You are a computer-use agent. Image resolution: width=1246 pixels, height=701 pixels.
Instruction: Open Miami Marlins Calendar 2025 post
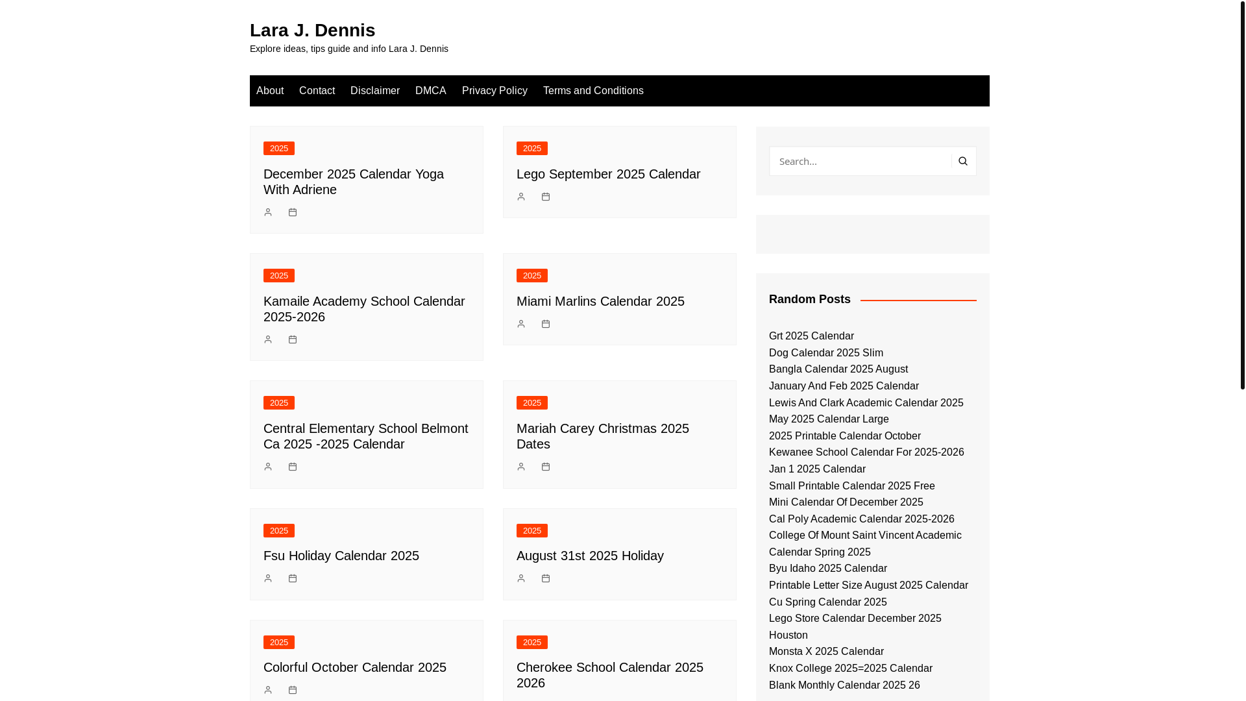click(x=600, y=301)
